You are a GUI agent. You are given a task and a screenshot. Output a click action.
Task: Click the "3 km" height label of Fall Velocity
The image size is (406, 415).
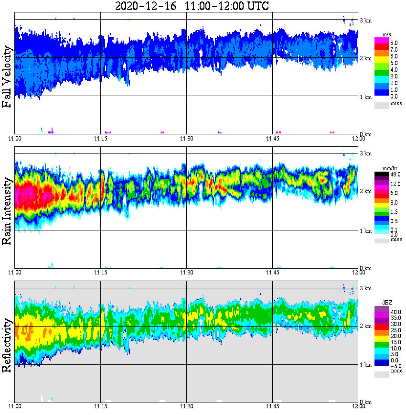(365, 21)
